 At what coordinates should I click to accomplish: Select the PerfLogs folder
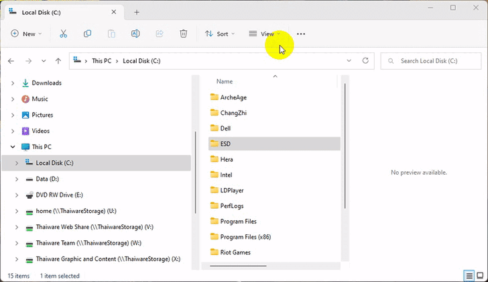227,206
